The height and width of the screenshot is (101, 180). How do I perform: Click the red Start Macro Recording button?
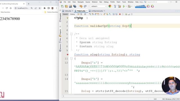[x=120, y=14]
